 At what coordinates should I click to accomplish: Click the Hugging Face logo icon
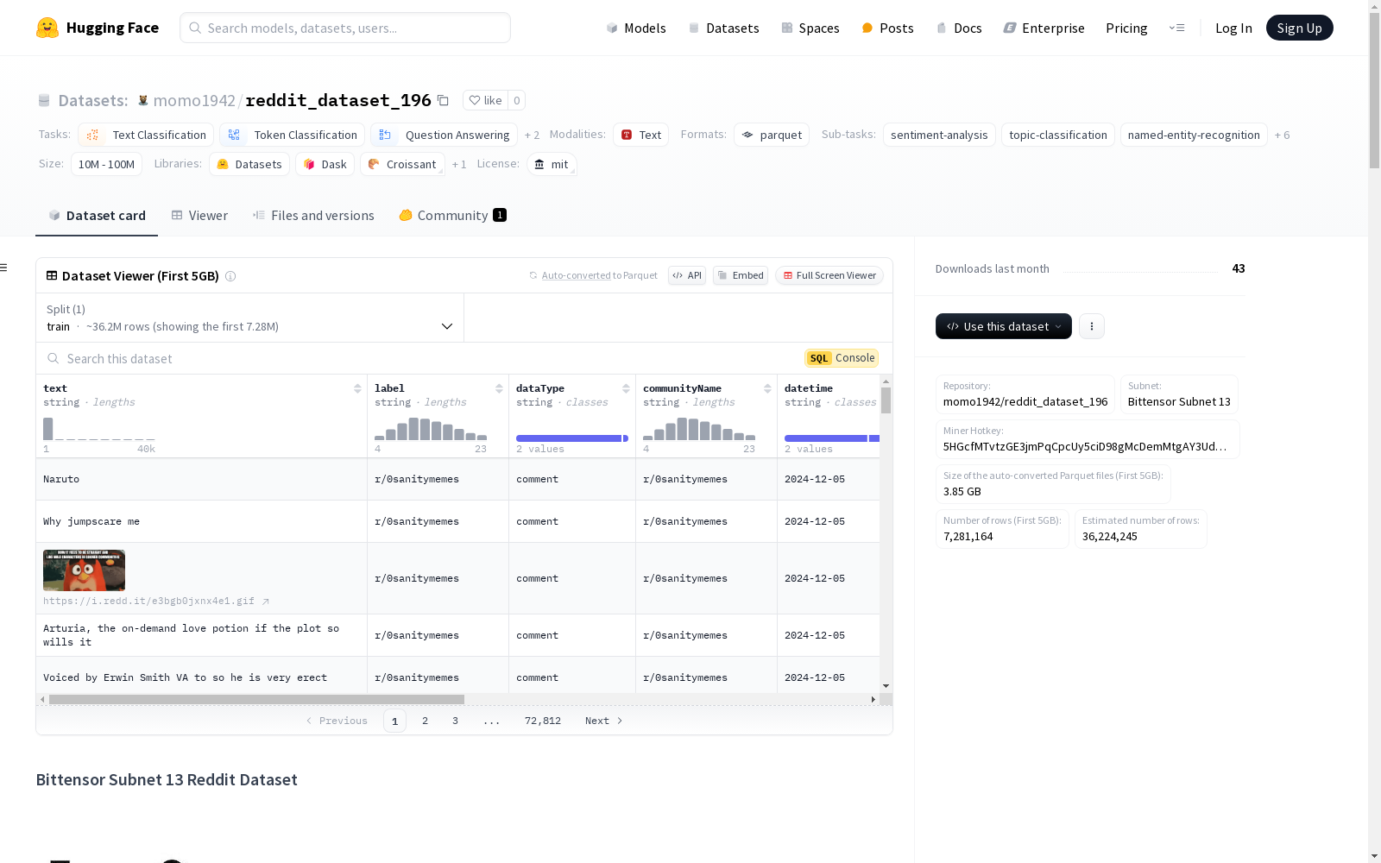coord(47,28)
